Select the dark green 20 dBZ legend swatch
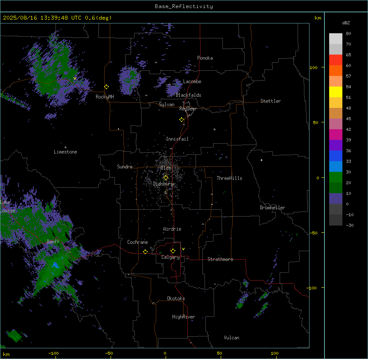The image size is (368, 359). [x=336, y=188]
